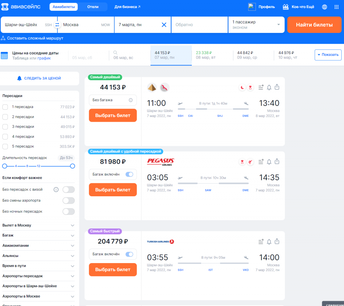The width and height of the screenshot is (344, 306).
Task: Select the 08 мар date price tab
Action: coord(212,55)
